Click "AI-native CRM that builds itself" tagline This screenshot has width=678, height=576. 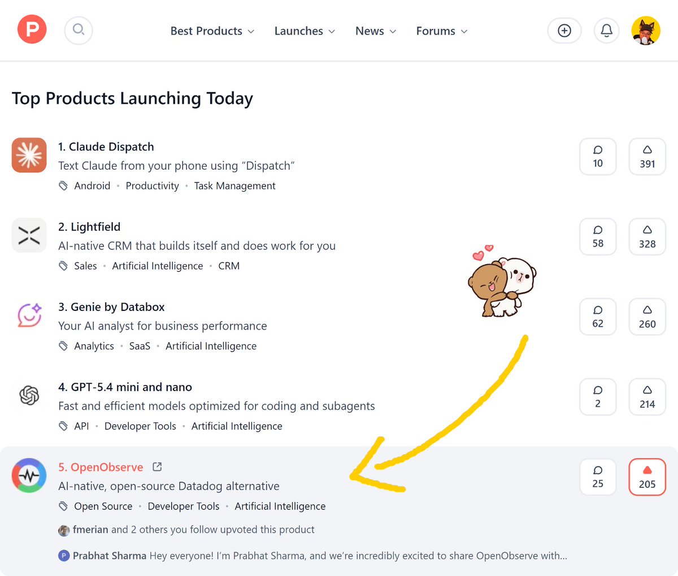(197, 246)
